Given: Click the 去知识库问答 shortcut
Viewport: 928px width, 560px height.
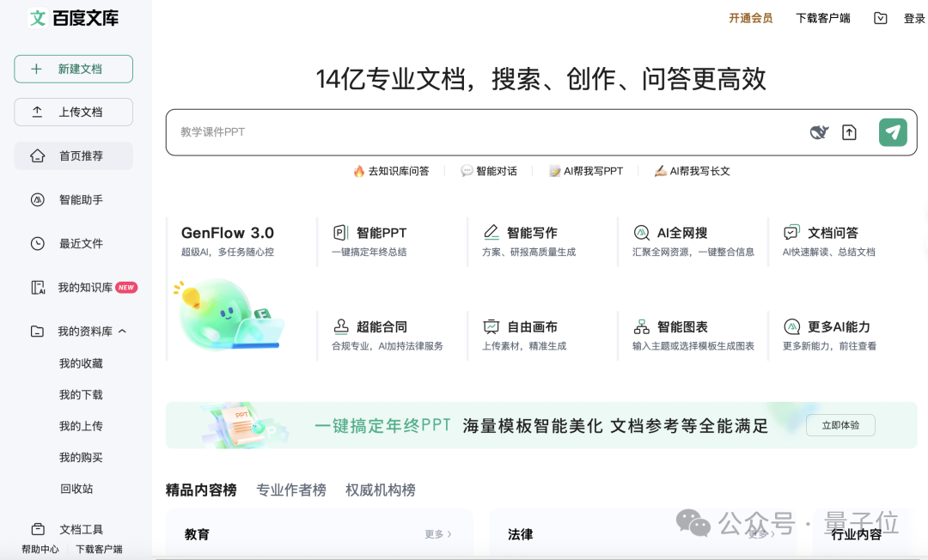Looking at the screenshot, I should point(391,171).
